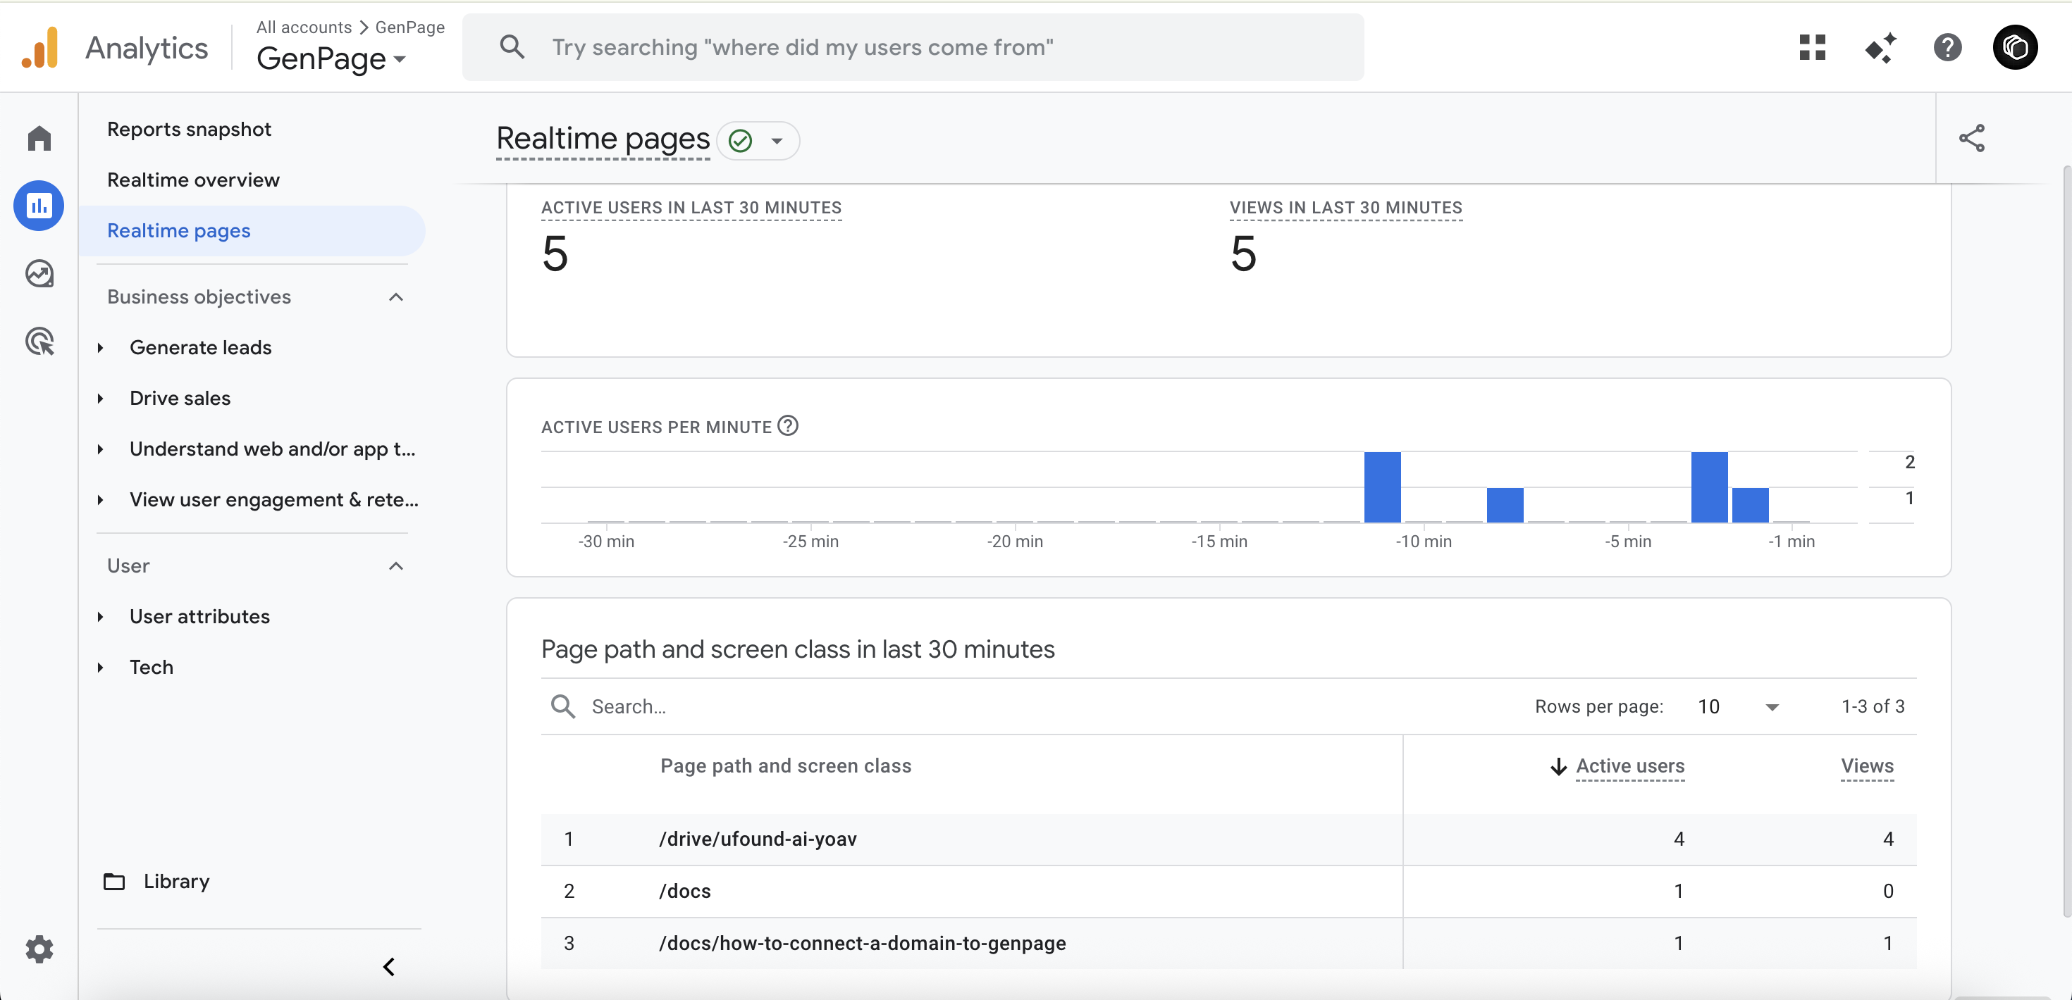Collapse the User section
This screenshot has width=2072, height=1000.
(x=395, y=566)
